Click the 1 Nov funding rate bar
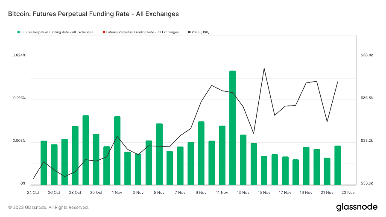The image size is (386, 217). 117,150
